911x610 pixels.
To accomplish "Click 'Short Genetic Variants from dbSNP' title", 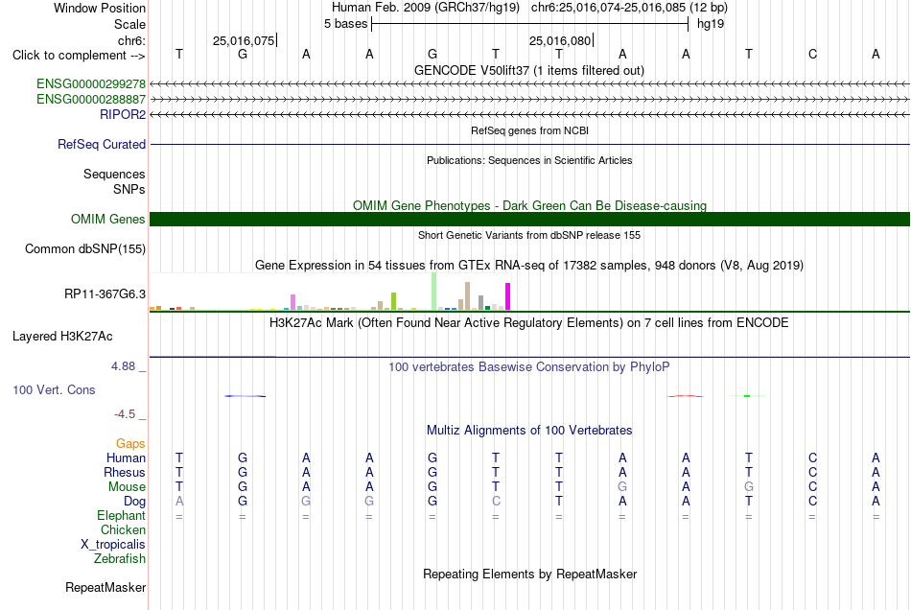I will click(529, 235).
